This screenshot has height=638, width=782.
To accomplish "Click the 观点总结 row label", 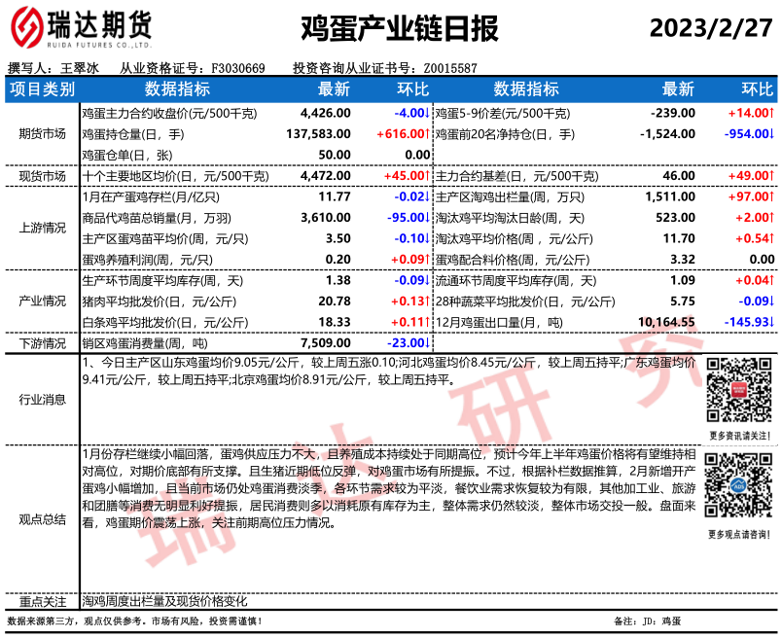I will point(41,520).
